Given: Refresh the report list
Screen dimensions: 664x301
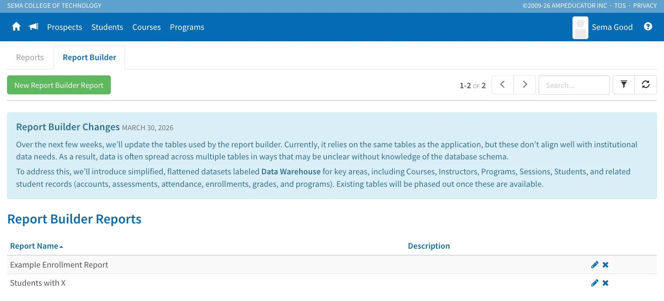Looking at the screenshot, I should 646,85.
